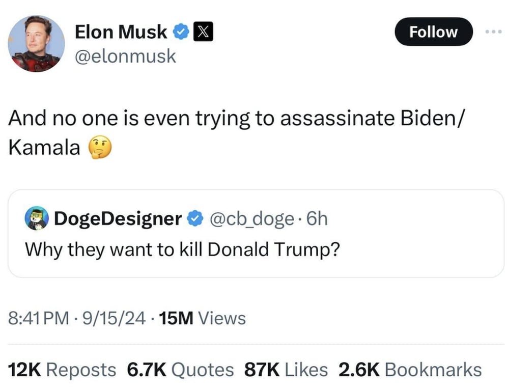Open the Elon Musk display name link
Viewport: 507px width, 391px height.
pyautogui.click(x=121, y=32)
